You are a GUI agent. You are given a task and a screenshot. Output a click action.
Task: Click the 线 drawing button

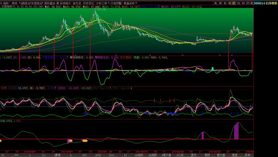(x=239, y=3)
